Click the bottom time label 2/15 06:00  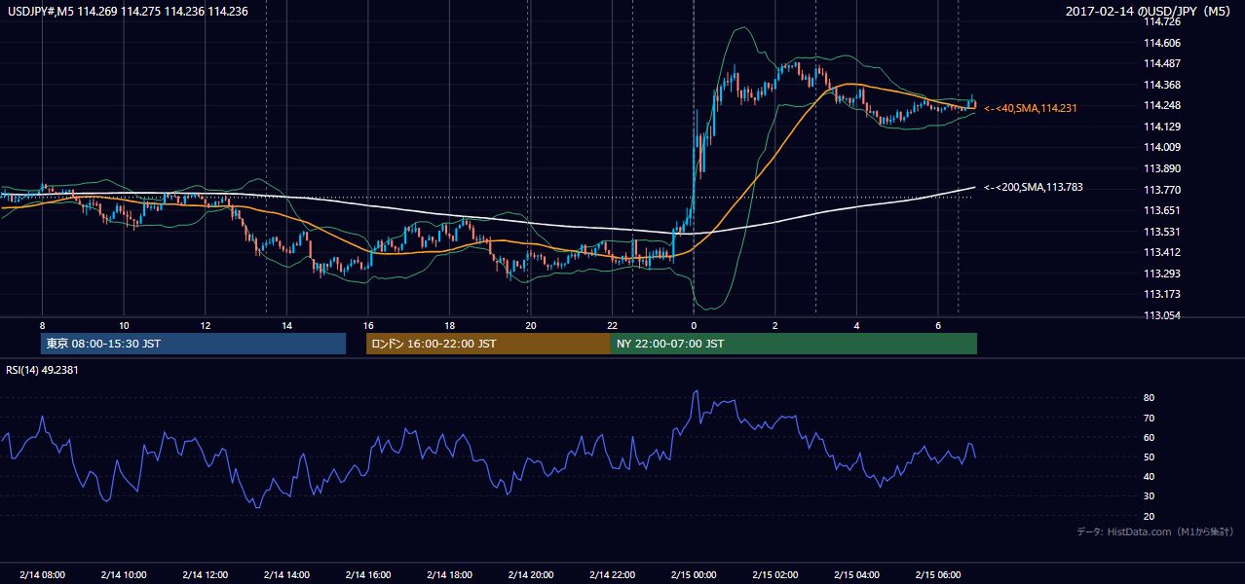pos(937,574)
